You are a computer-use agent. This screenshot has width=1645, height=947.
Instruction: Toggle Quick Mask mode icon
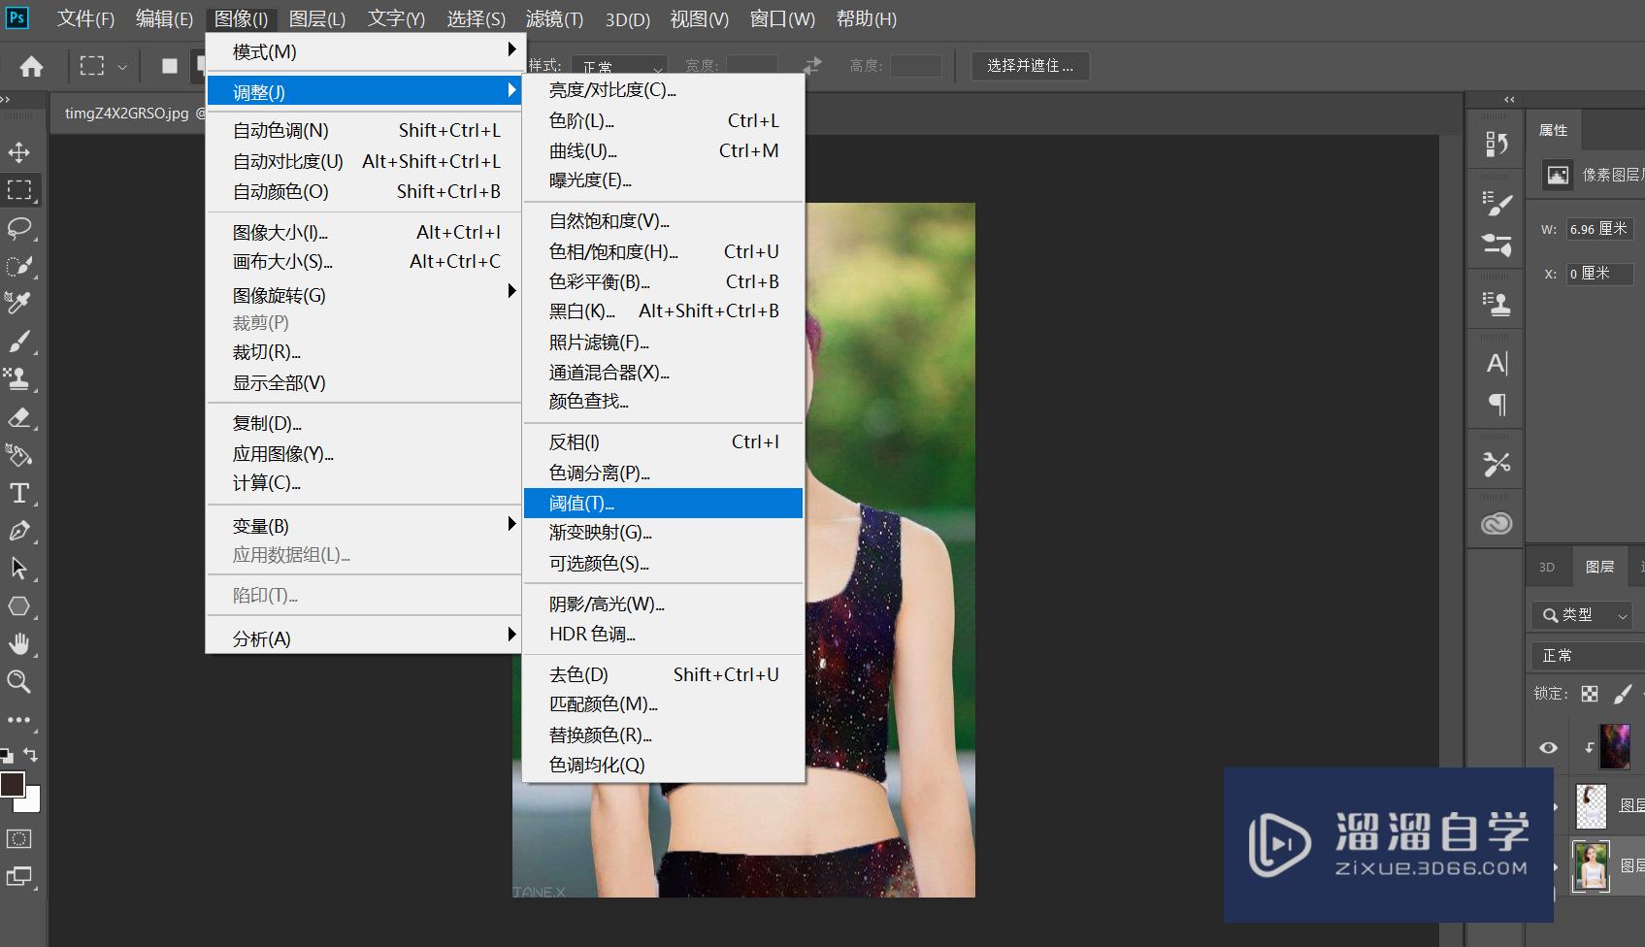(18, 839)
